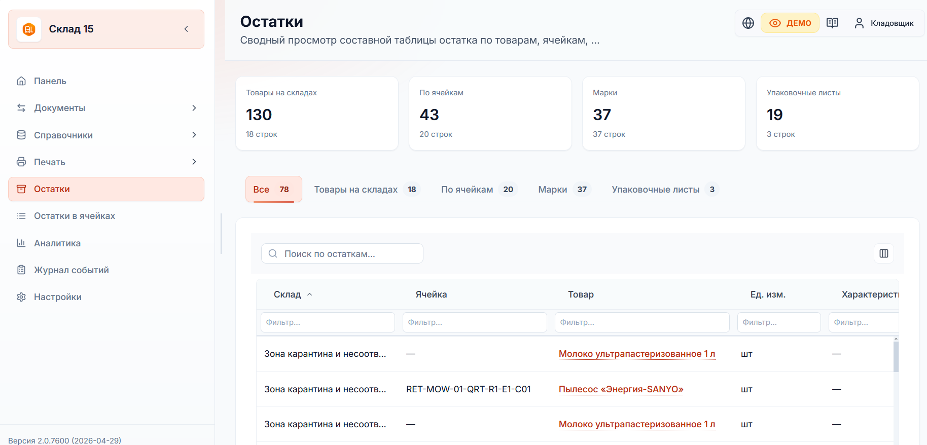Click the Остатки в ячейках list icon
The height and width of the screenshot is (445, 927).
(21, 216)
